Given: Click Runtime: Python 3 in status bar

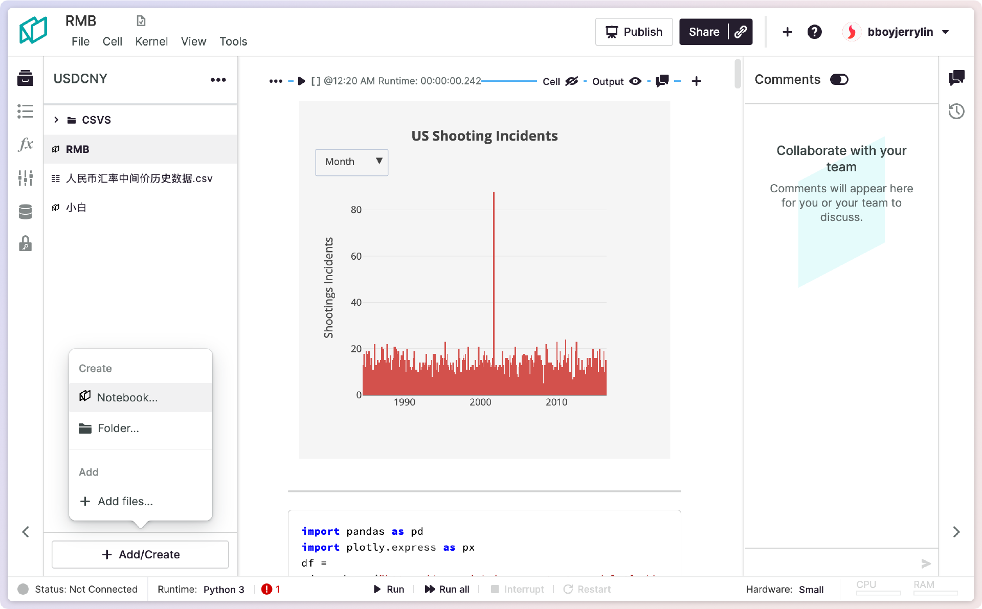Looking at the screenshot, I should click(x=200, y=589).
